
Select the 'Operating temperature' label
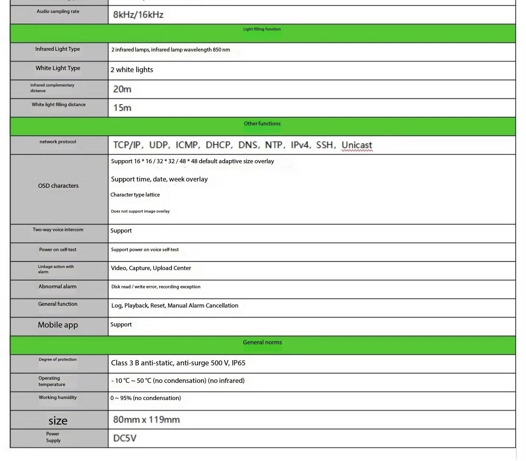point(52,381)
